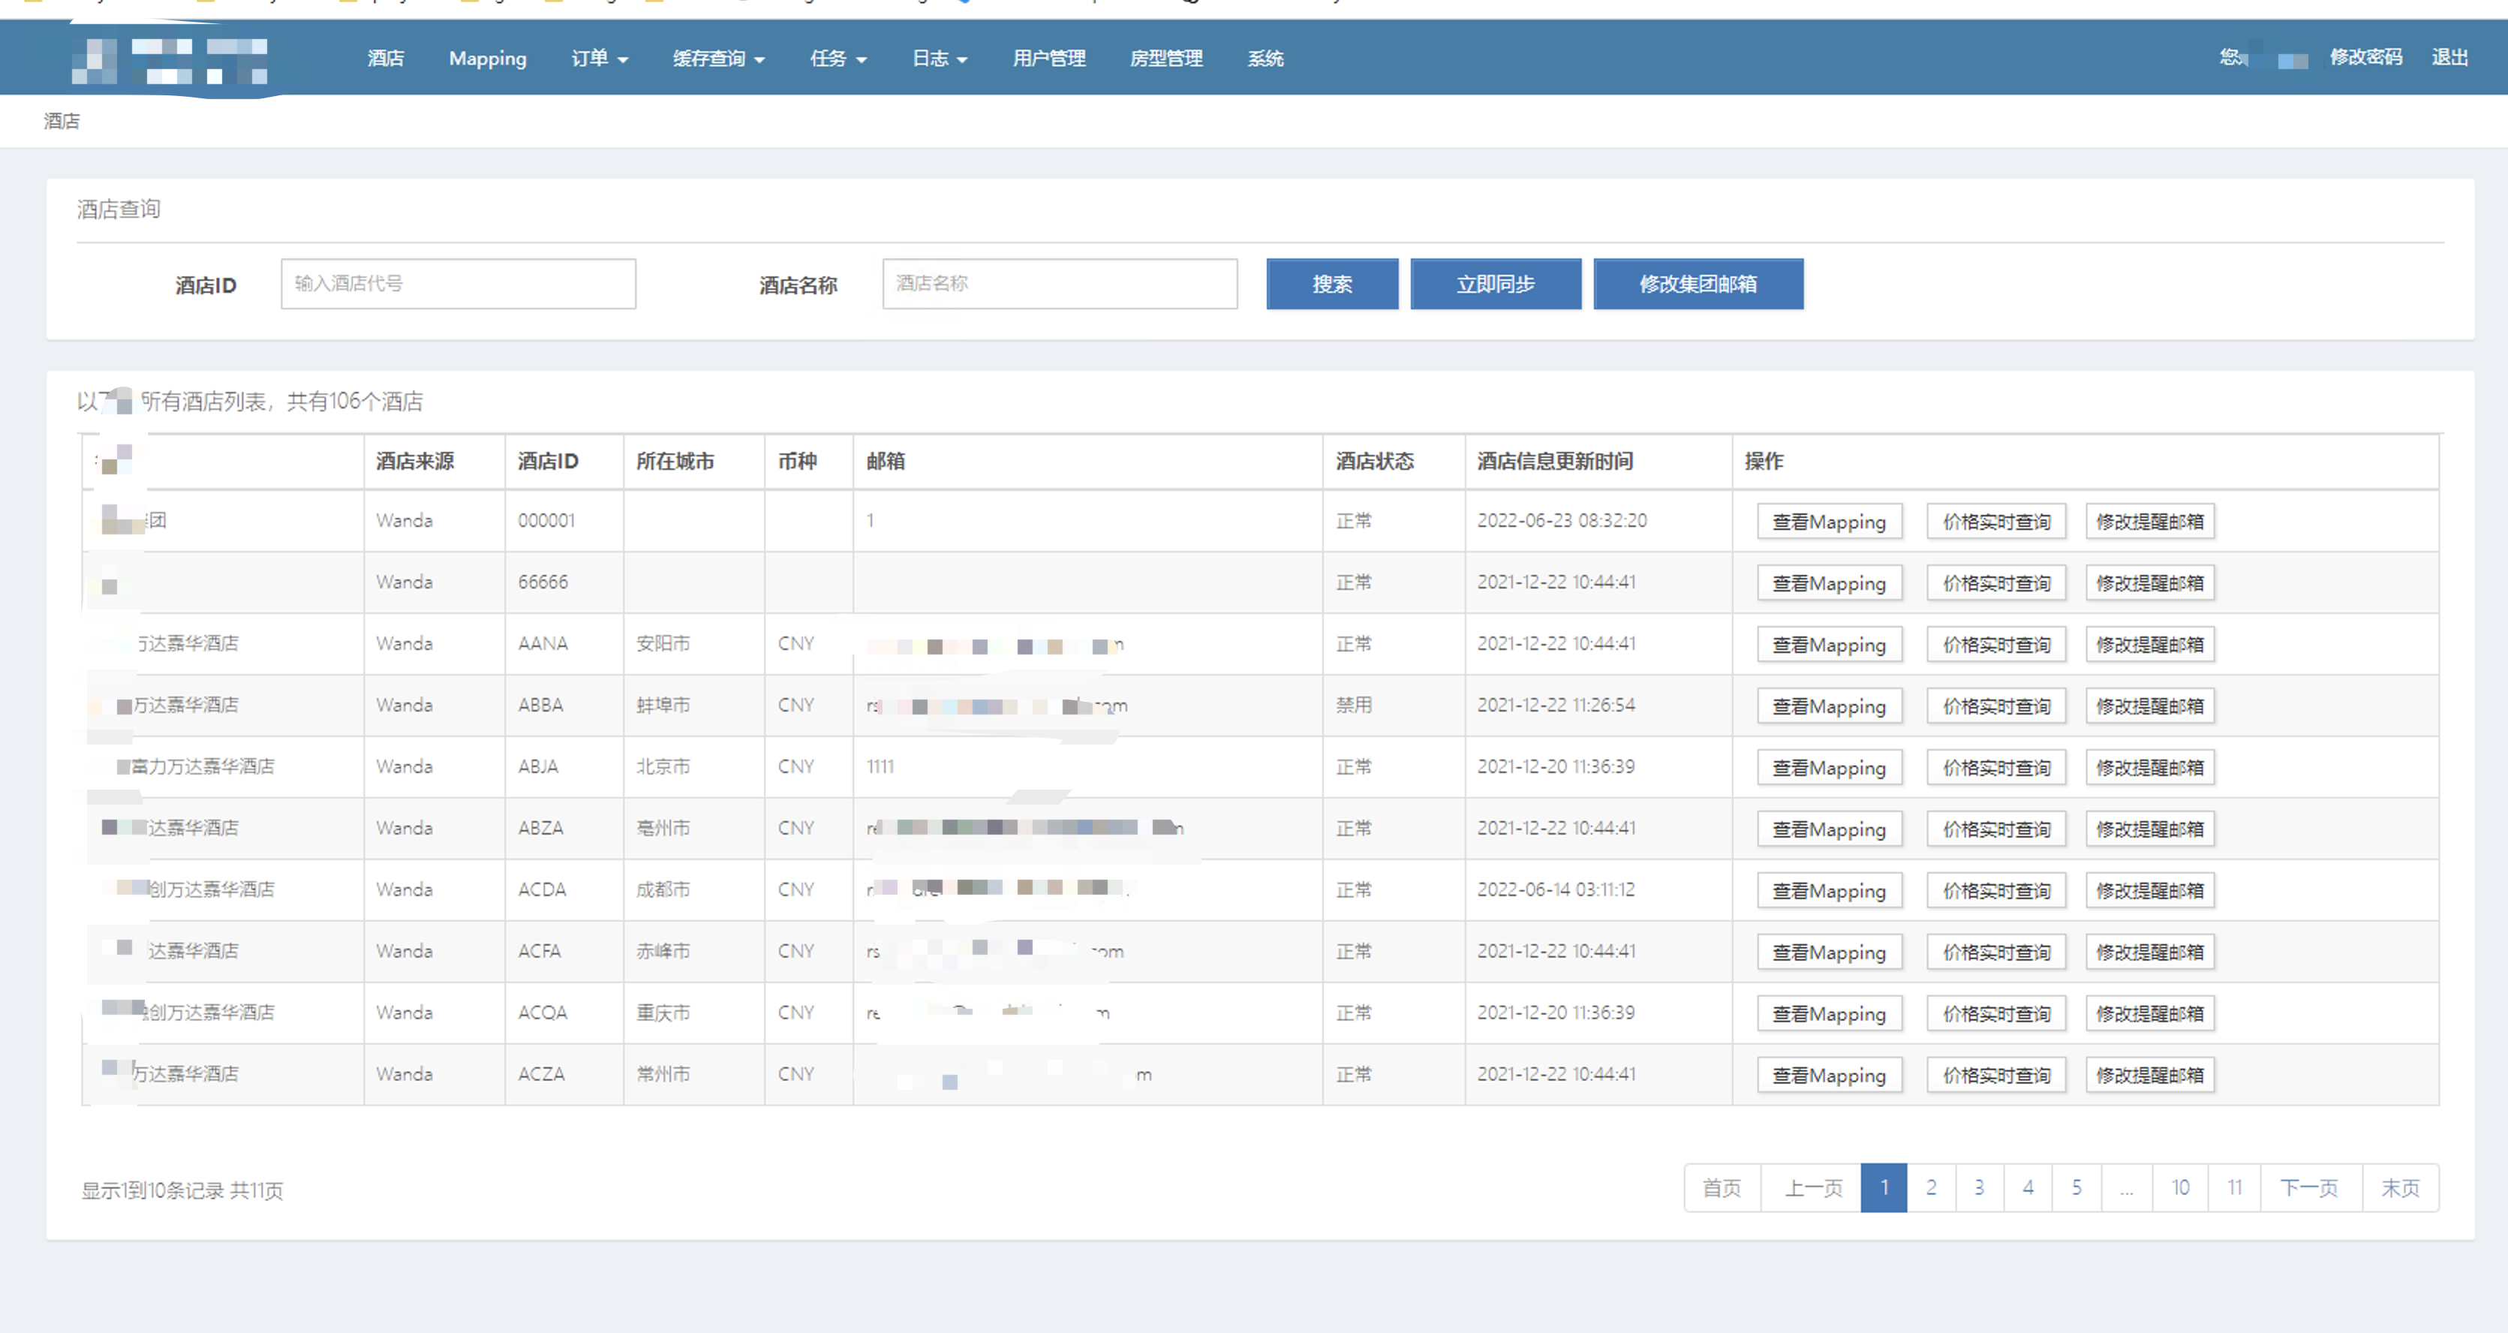Image resolution: width=2508 pixels, height=1333 pixels.
Task: Click 修改提醒邮箱 for hotel 000001
Action: tap(2149, 521)
